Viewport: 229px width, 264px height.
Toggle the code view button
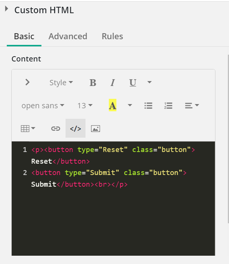pos(75,129)
